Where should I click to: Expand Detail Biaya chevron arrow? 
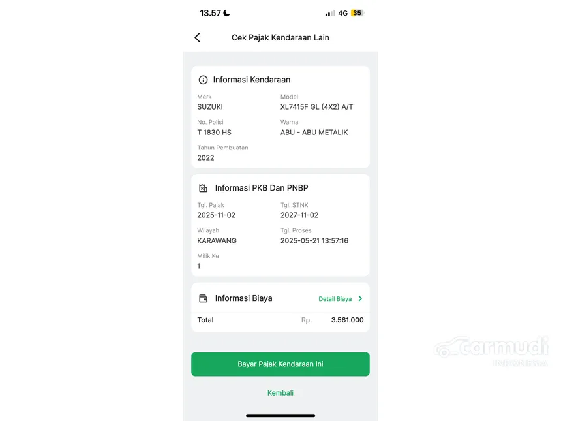point(360,299)
